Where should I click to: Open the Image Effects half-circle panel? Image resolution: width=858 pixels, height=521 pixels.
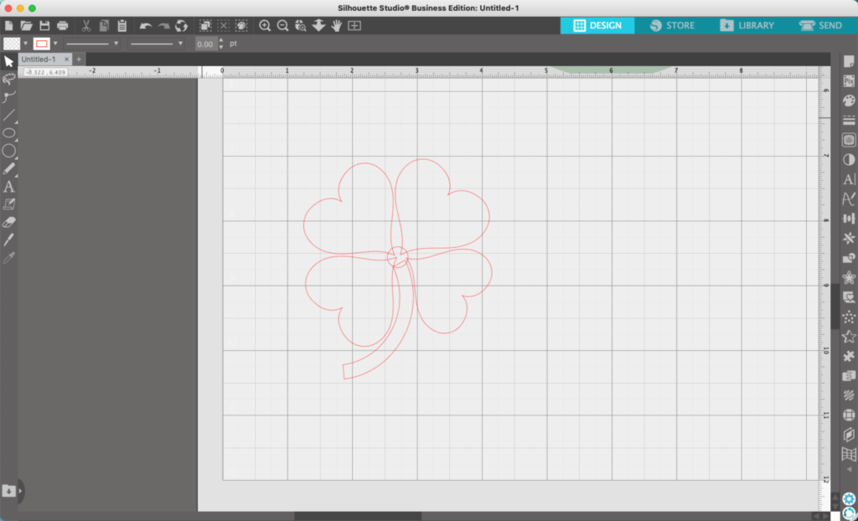(x=849, y=160)
